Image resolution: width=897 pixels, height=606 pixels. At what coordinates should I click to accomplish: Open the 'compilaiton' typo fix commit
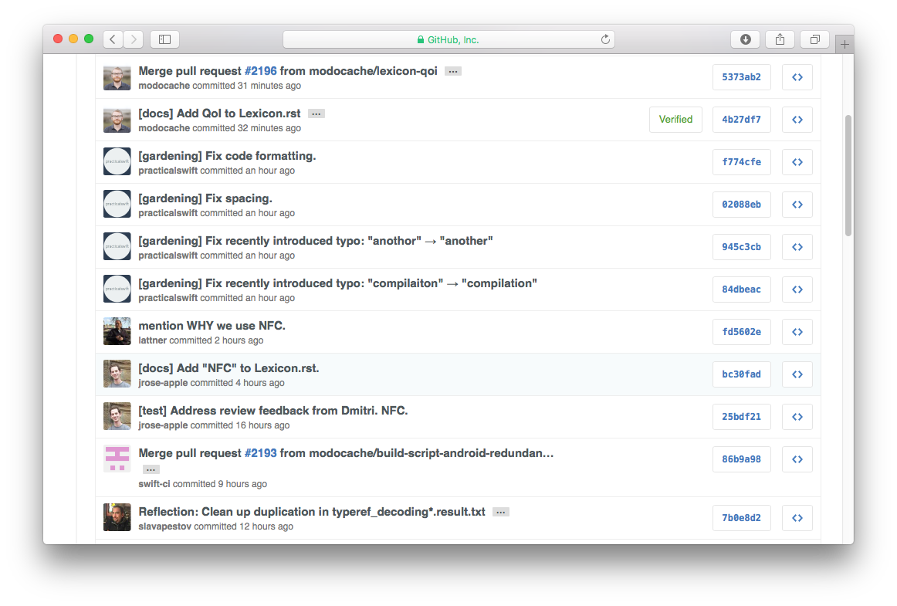tap(337, 283)
